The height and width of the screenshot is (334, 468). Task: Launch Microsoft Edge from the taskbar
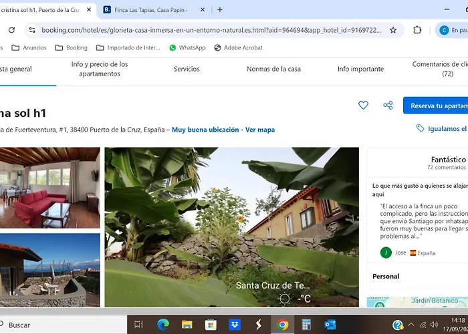point(163,325)
